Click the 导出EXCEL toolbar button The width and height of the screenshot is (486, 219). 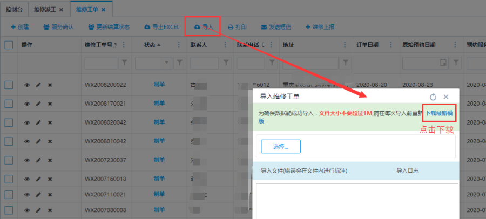[x=161, y=26]
